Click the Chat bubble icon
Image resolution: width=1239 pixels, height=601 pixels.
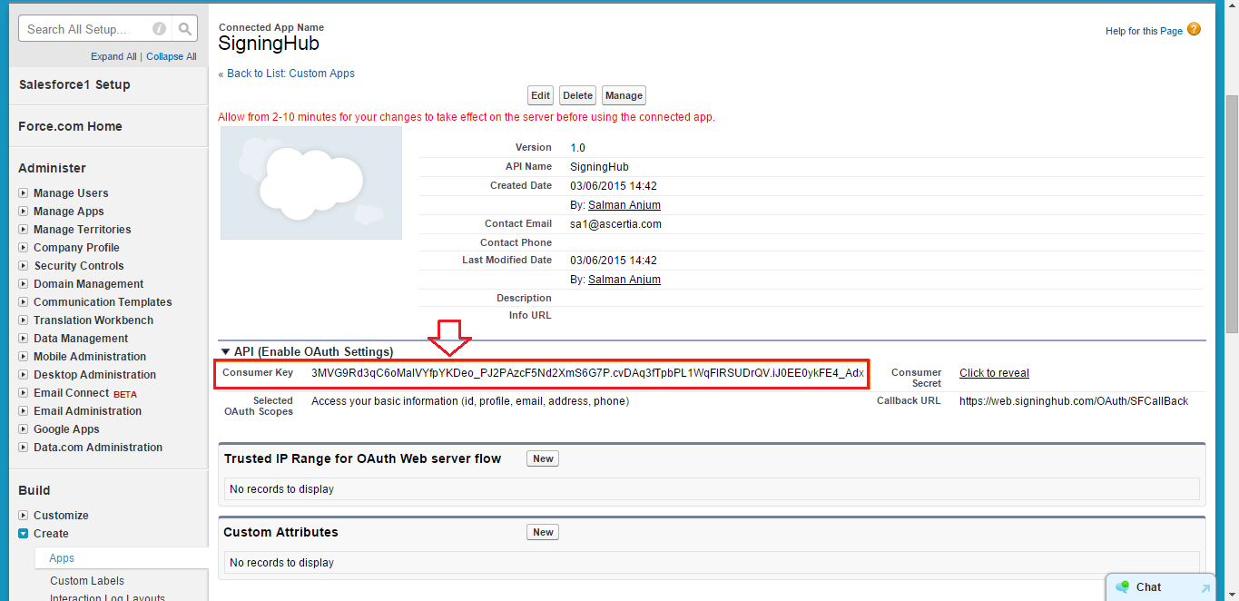pyautogui.click(x=1123, y=587)
